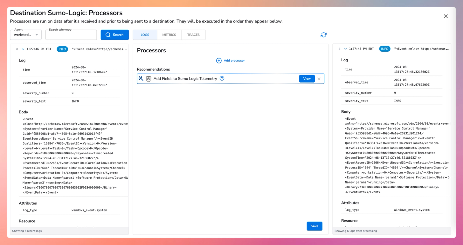Click Showing 6 logs after processing status

(356, 231)
